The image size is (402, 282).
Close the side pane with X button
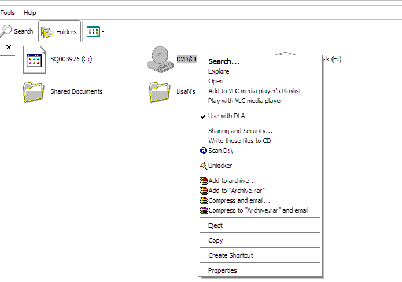[x=9, y=47]
